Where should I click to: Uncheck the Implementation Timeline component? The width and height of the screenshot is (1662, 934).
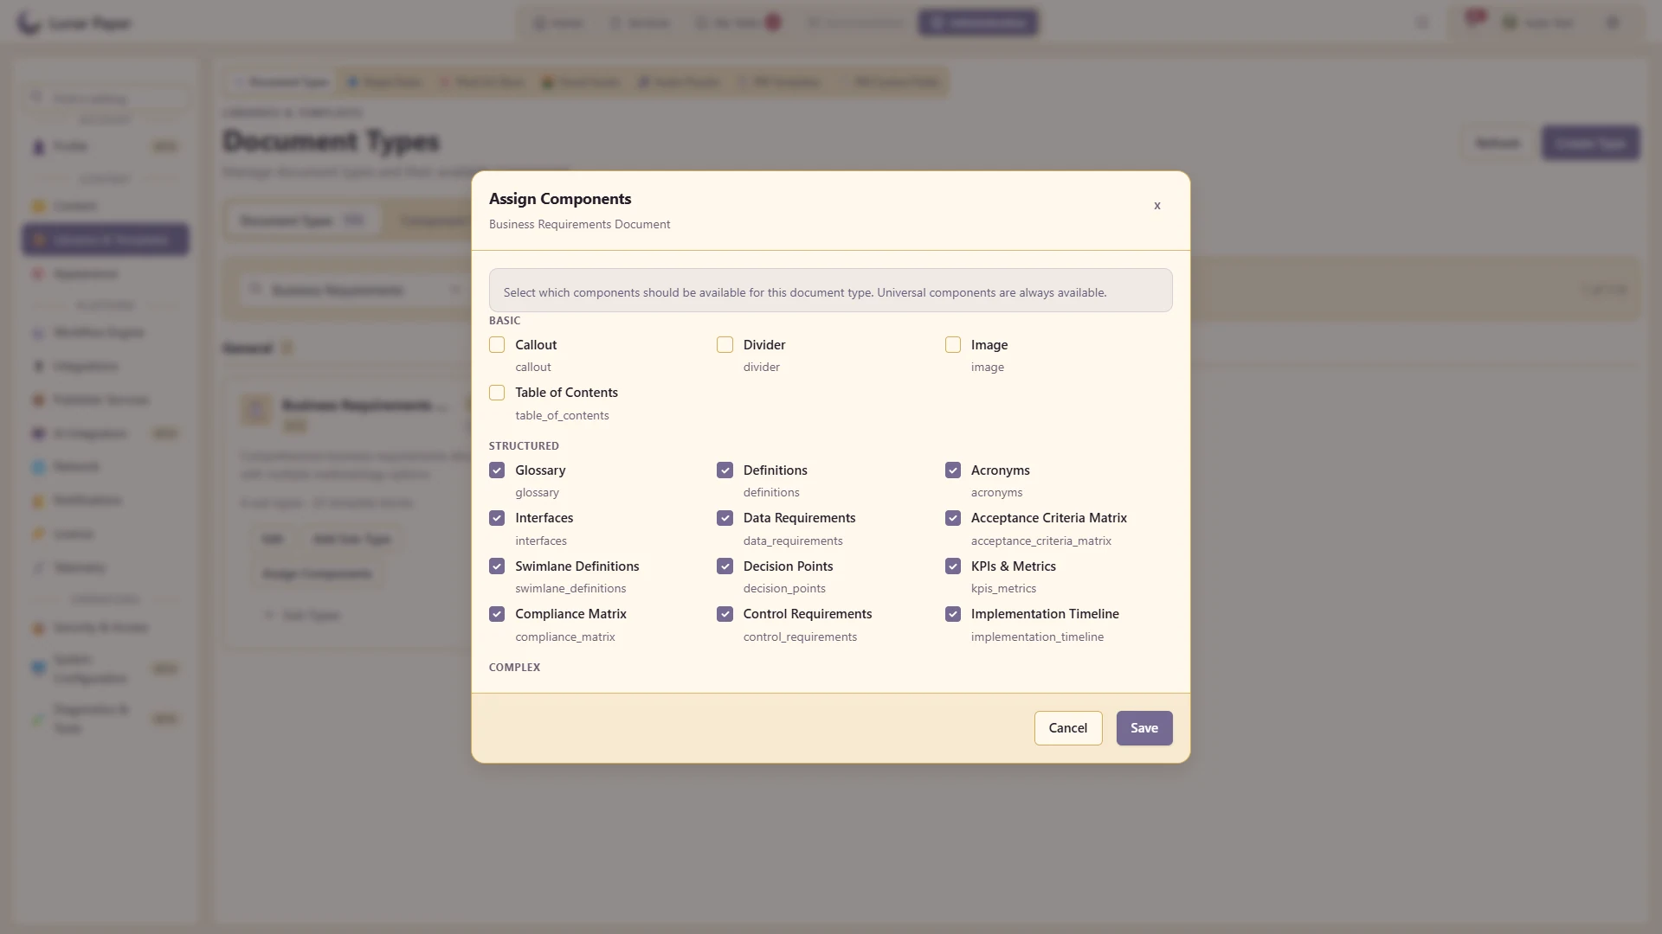pyautogui.click(x=953, y=614)
